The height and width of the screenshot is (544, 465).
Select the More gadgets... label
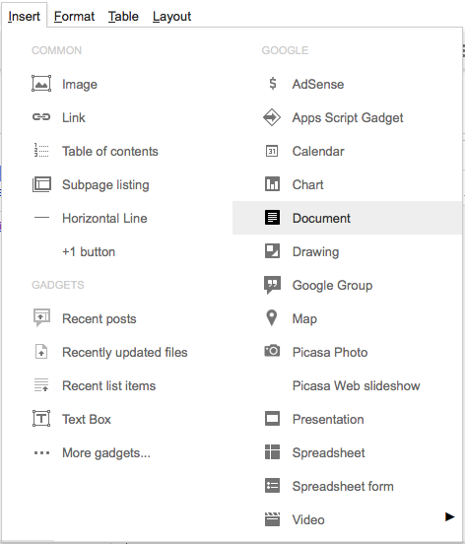point(106,453)
